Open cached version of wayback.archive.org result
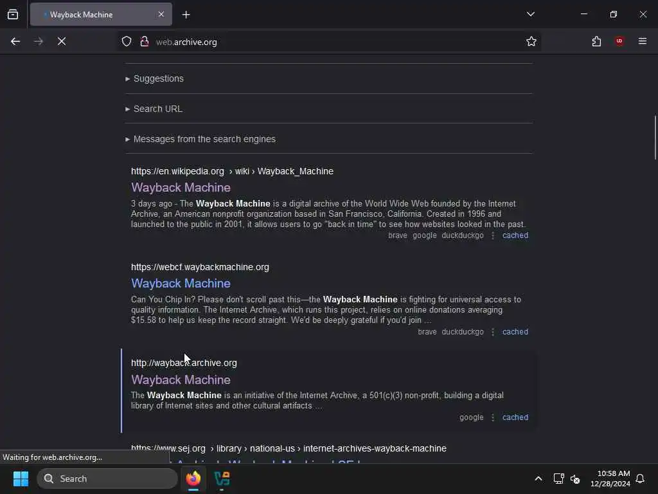658x494 pixels. (x=515, y=417)
